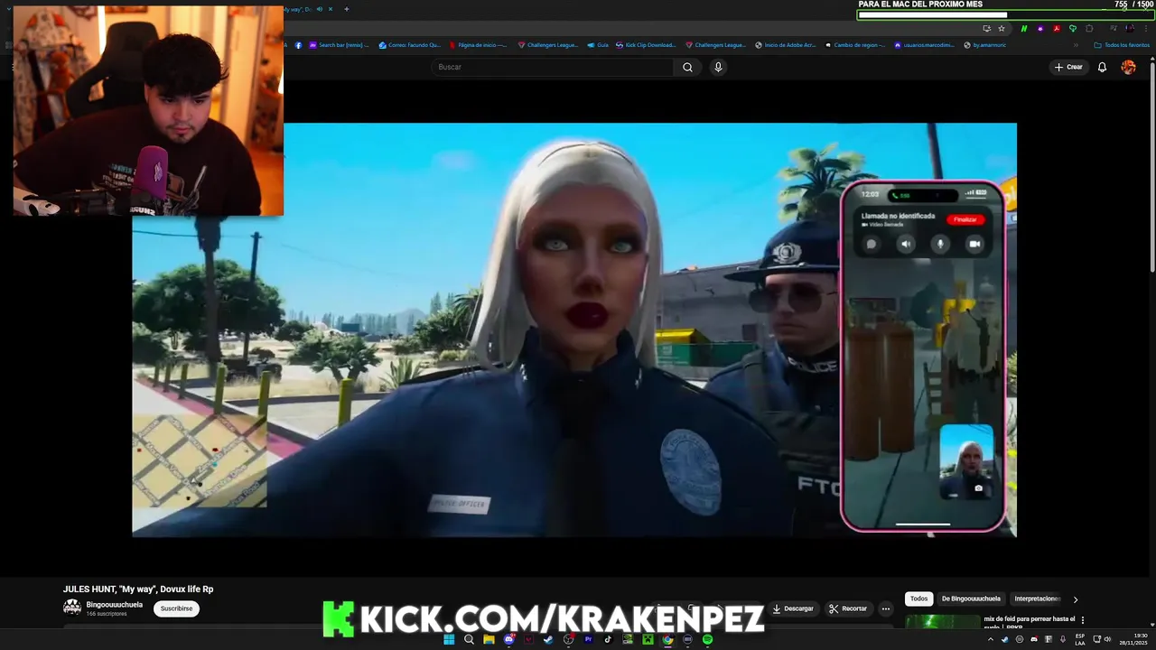The width and height of the screenshot is (1156, 650).
Task: Bookmark this page with the star icon
Action: click(x=1002, y=28)
